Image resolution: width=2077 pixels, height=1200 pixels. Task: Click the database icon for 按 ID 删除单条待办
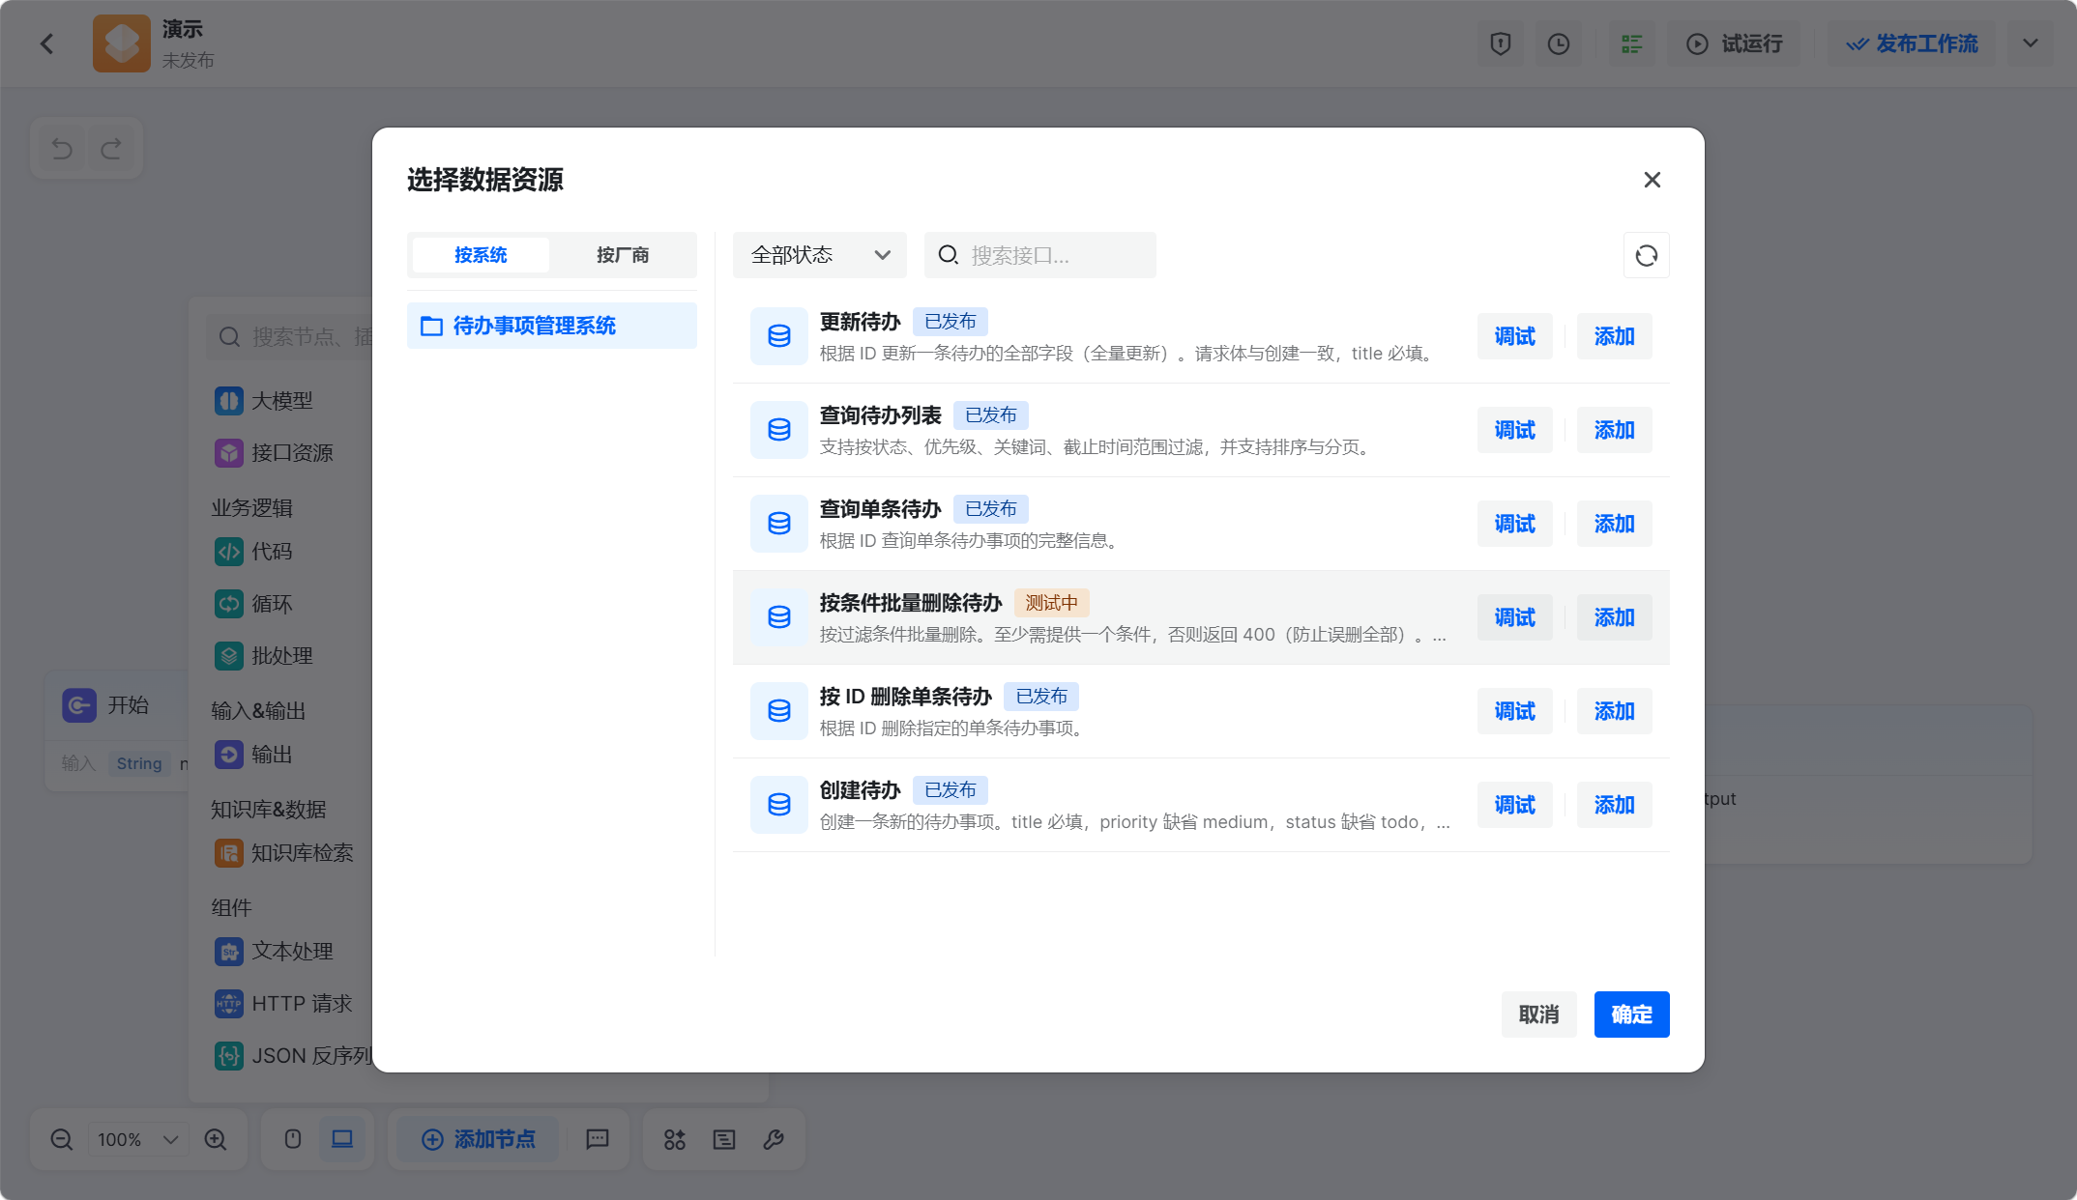[778, 711]
